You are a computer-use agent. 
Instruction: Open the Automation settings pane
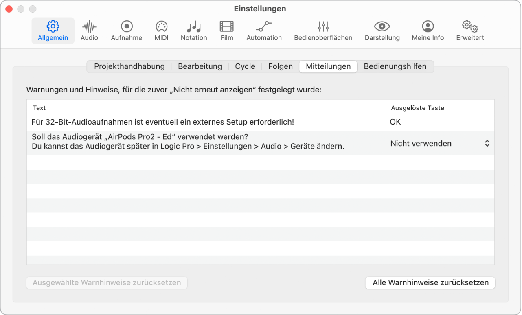[x=264, y=31]
